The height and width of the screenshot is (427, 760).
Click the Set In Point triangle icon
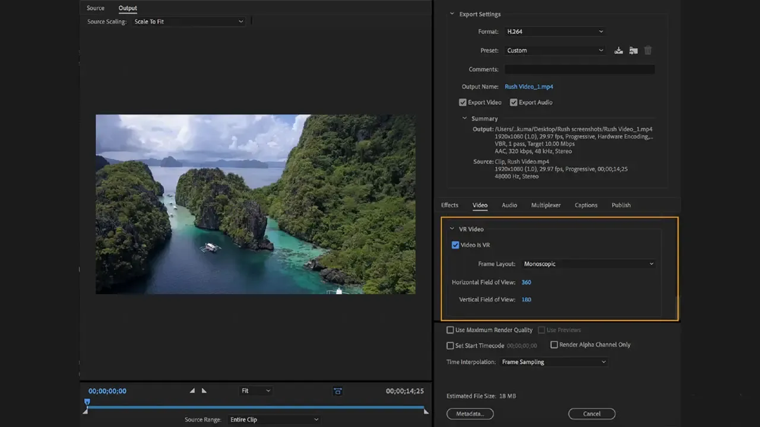pyautogui.click(x=192, y=391)
